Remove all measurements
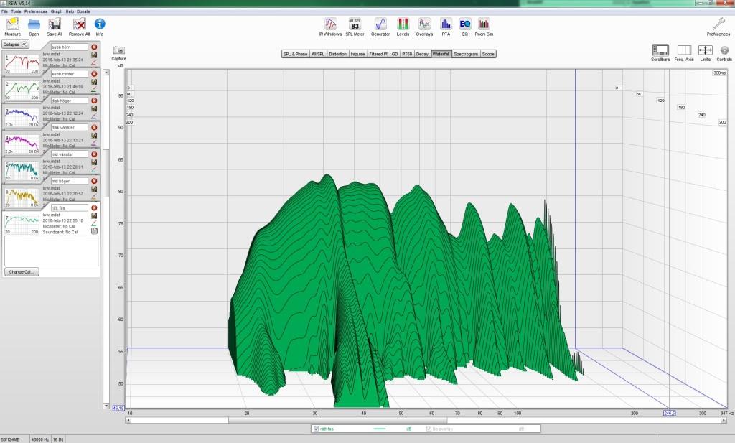 [79, 27]
